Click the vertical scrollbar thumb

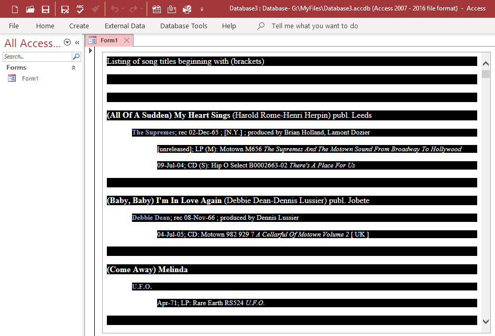486,74
